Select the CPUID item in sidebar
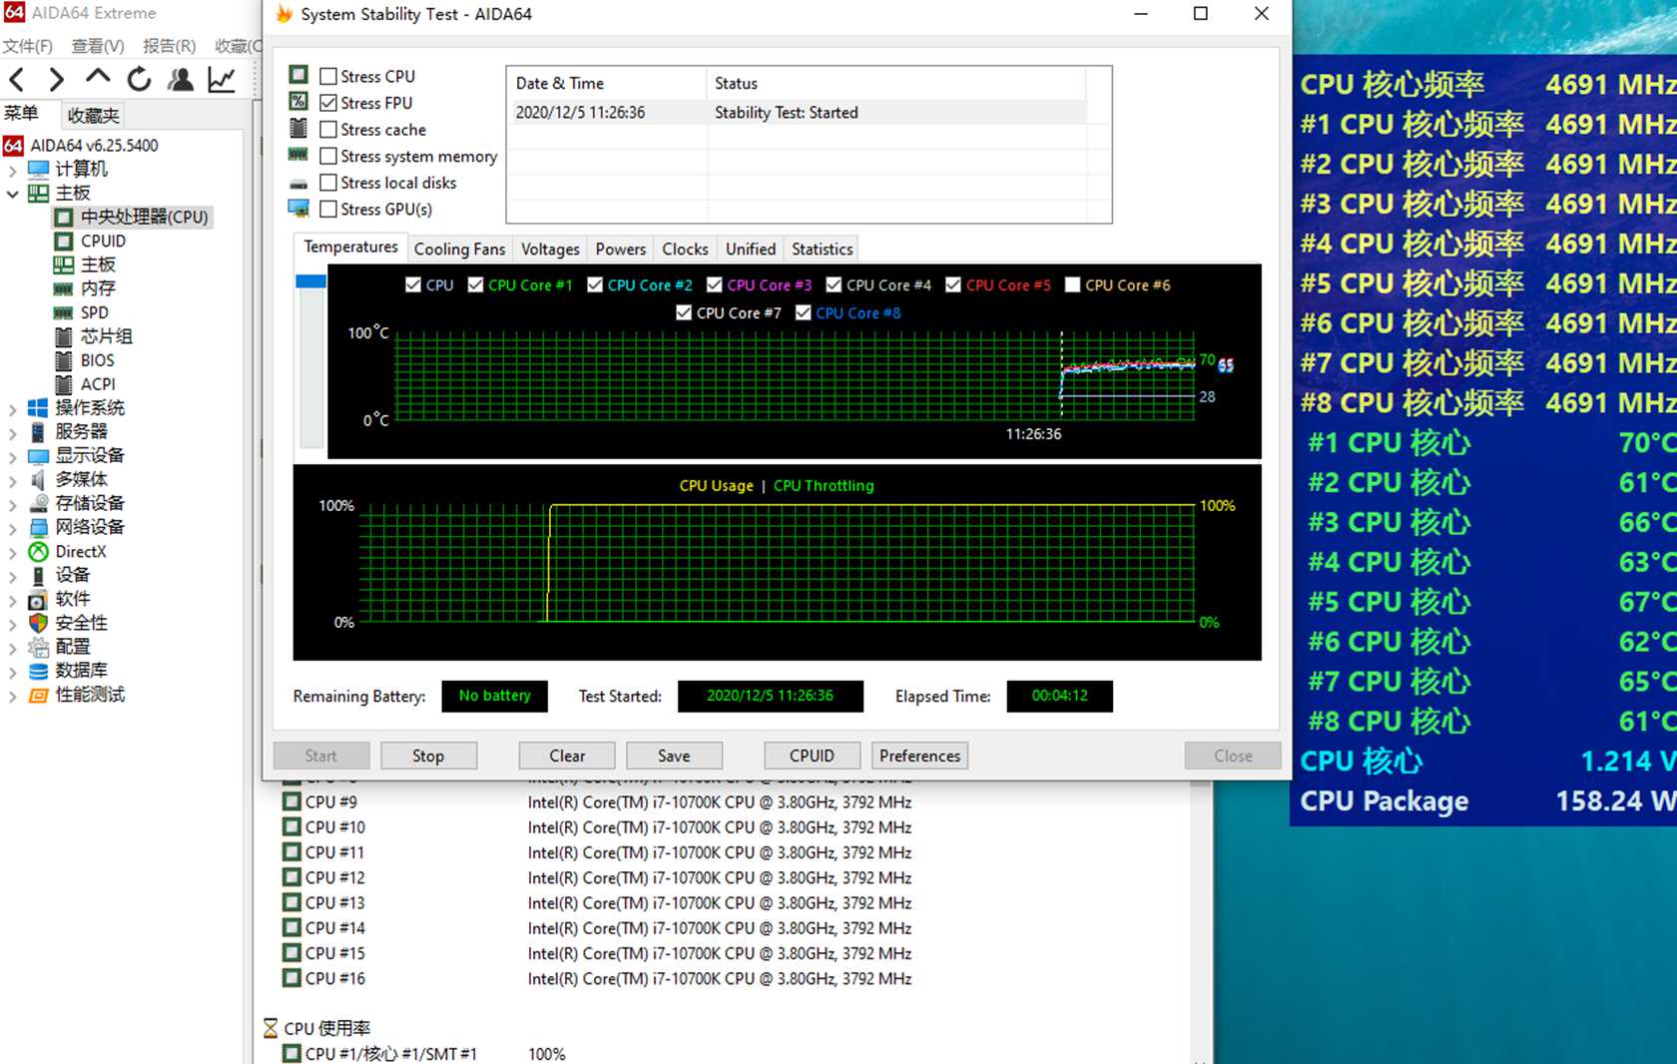 103,241
